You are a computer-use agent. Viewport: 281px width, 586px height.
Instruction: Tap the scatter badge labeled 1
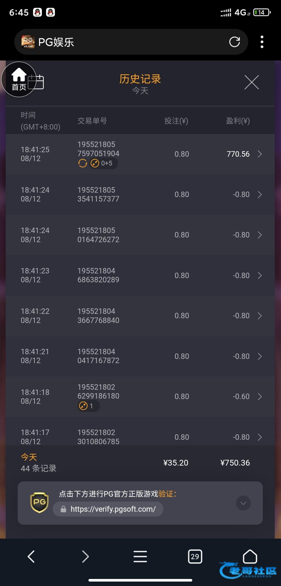point(88,406)
